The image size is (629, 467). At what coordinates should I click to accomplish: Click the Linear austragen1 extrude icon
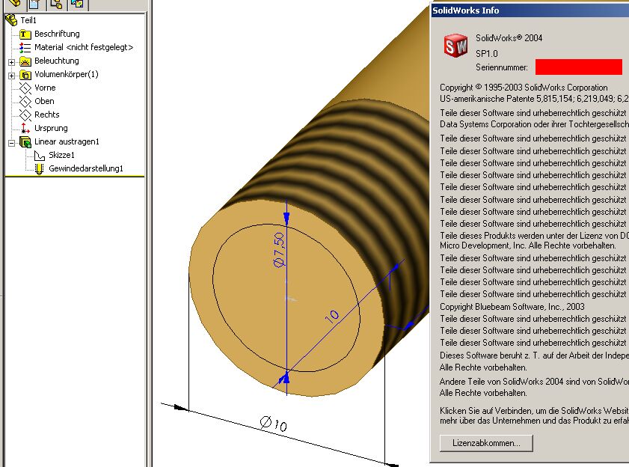[x=25, y=141]
